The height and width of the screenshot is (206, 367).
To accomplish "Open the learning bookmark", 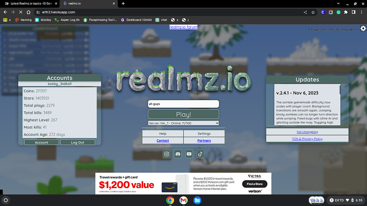I will coord(23,20).
